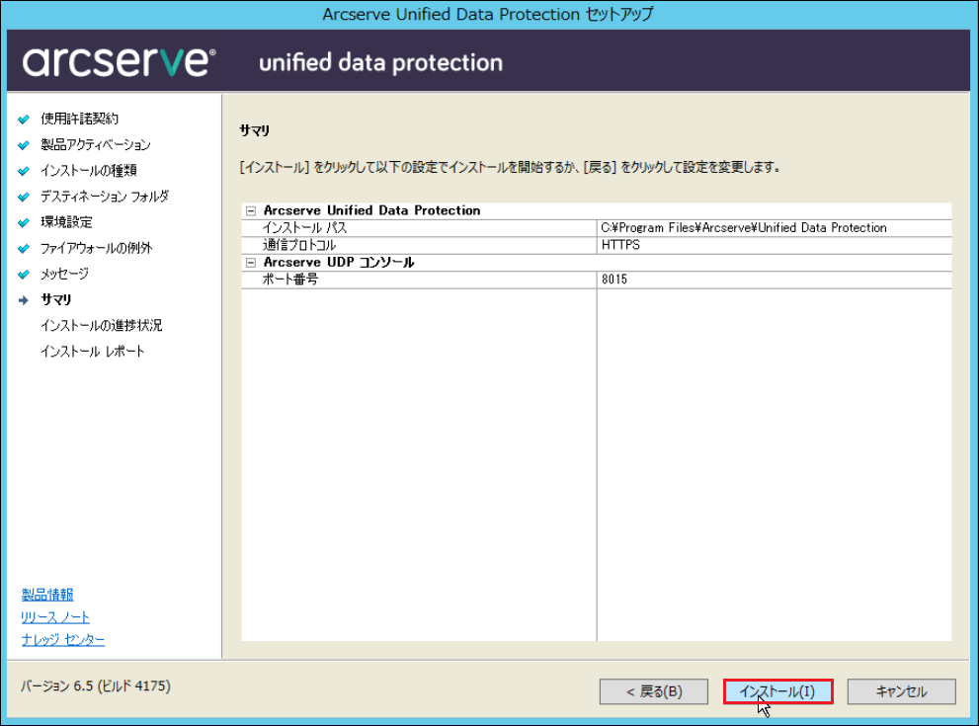Select the ファイアウォールの例外 step
Viewport: 979px width, 726px height.
(96, 248)
